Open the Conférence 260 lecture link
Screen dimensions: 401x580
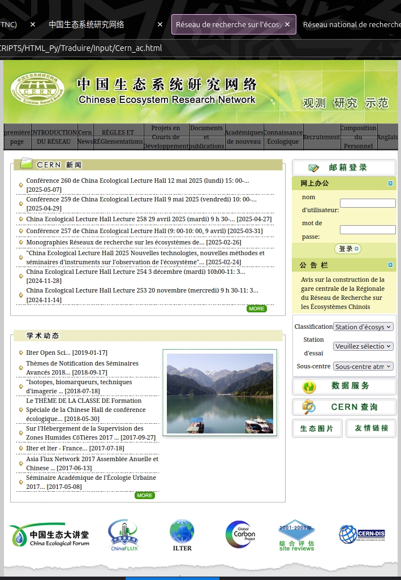pos(137,181)
